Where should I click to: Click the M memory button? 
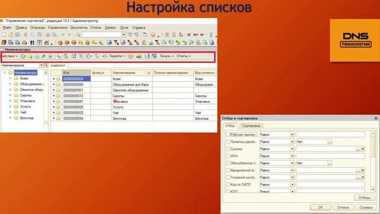click(189, 35)
